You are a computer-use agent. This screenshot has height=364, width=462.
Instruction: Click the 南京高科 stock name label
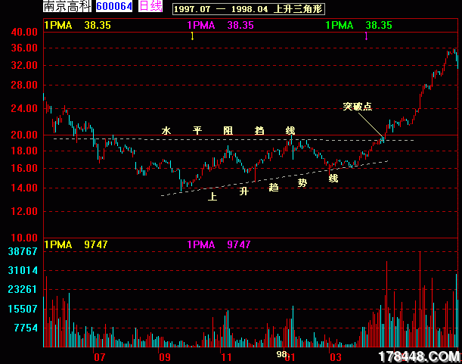tap(67, 7)
